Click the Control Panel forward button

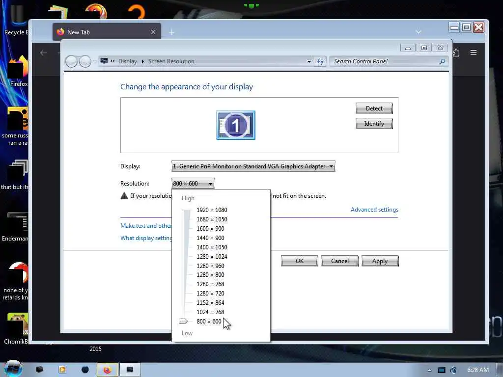(85, 61)
